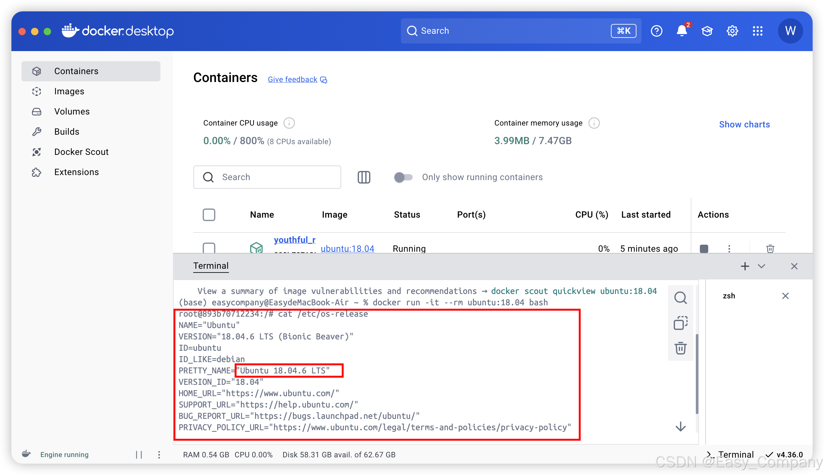Open the column layout icon

364,177
